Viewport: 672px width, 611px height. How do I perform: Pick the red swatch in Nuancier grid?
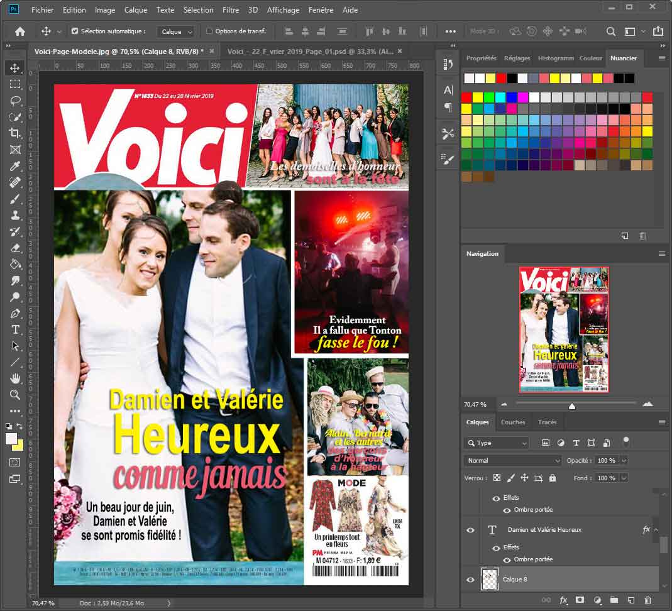coord(466,97)
